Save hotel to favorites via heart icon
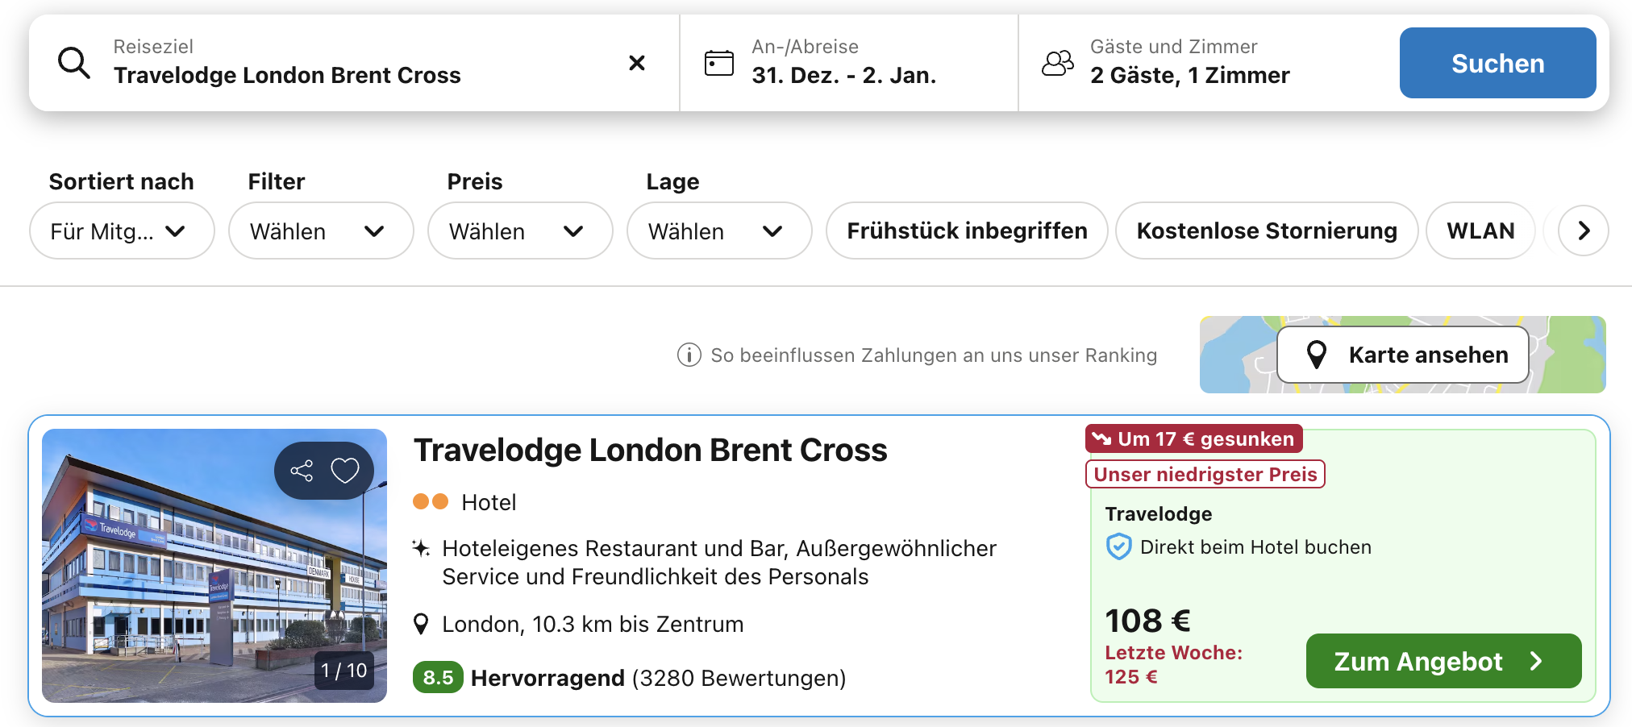The height and width of the screenshot is (727, 1632). coord(345,471)
